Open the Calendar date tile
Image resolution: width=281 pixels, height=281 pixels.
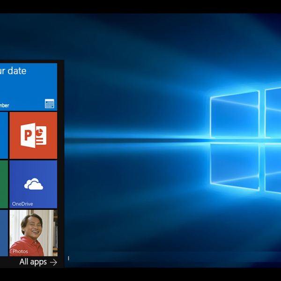(x=28, y=87)
